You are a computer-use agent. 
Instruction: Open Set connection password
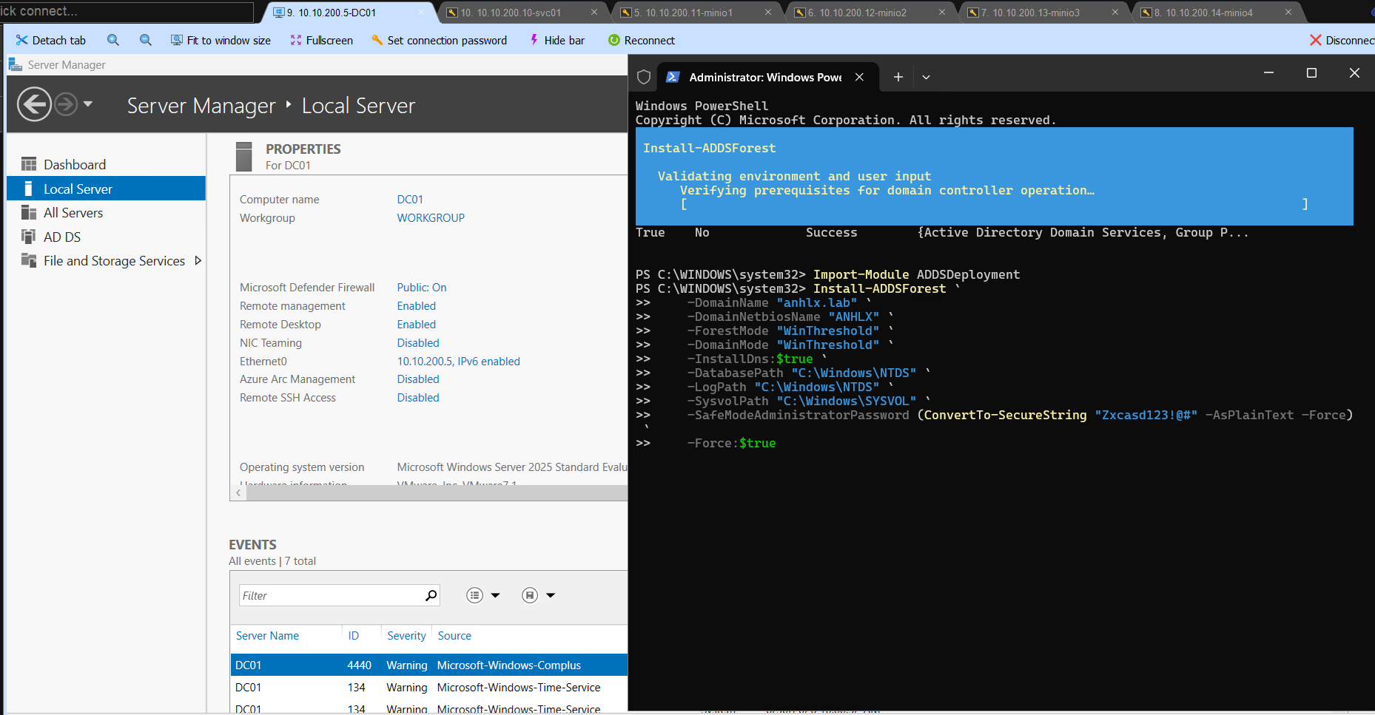tap(439, 41)
